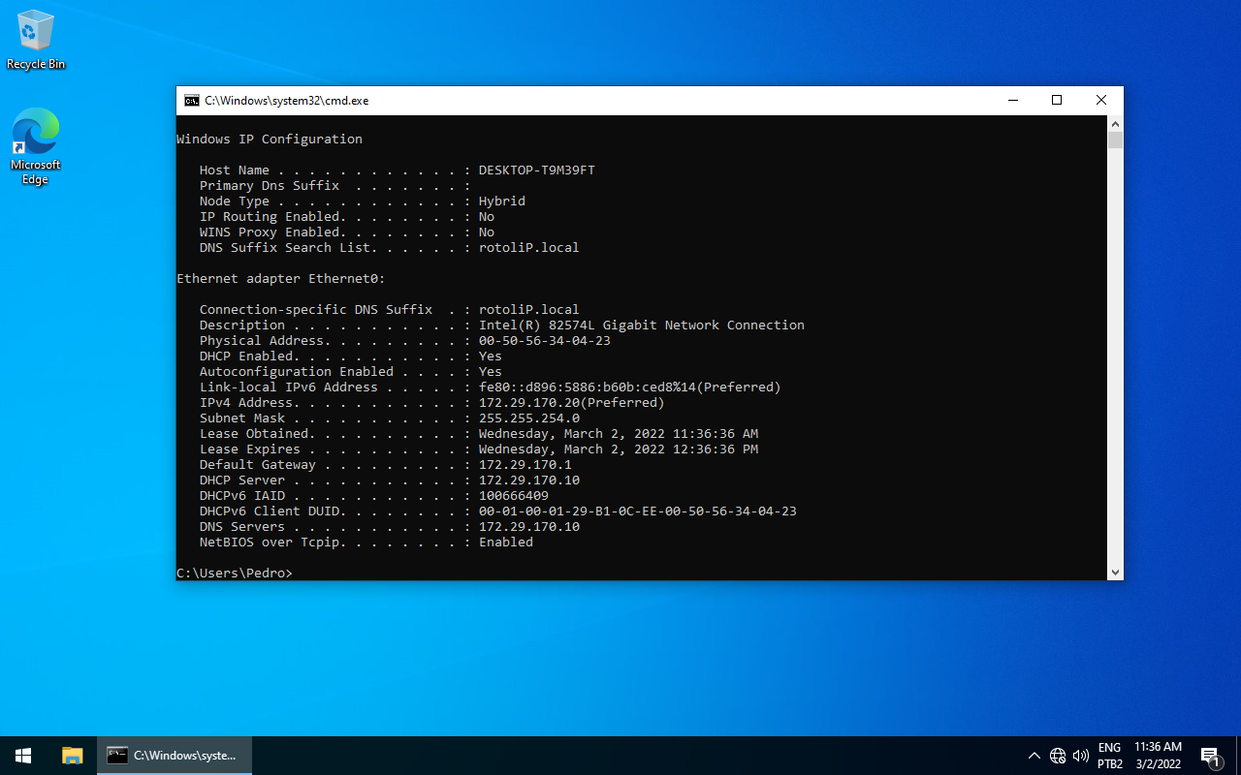Click the scrollbar up arrow in cmd
Screen dimensions: 1241x775
(x=1114, y=123)
